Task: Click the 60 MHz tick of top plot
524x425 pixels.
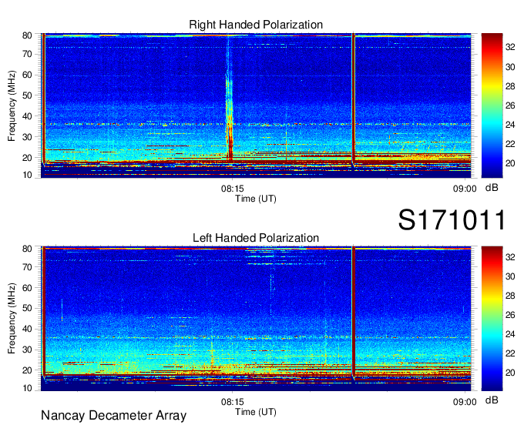Action: click(x=27, y=75)
